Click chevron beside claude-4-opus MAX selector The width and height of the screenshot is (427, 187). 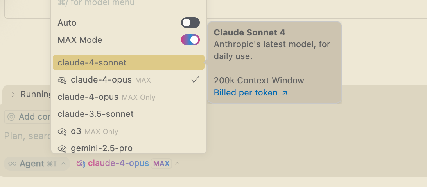coord(177,164)
